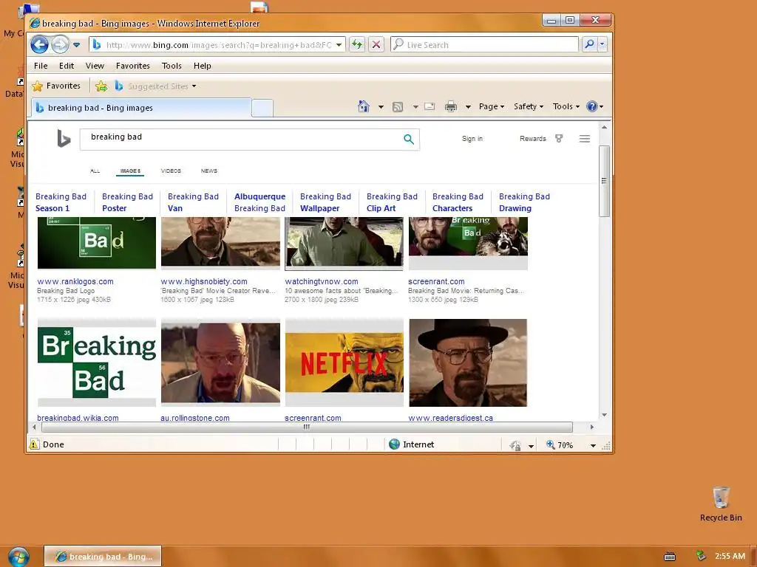Image resolution: width=757 pixels, height=567 pixels.
Task: Open the Heisenberg hat thumbnail image
Action: click(468, 362)
